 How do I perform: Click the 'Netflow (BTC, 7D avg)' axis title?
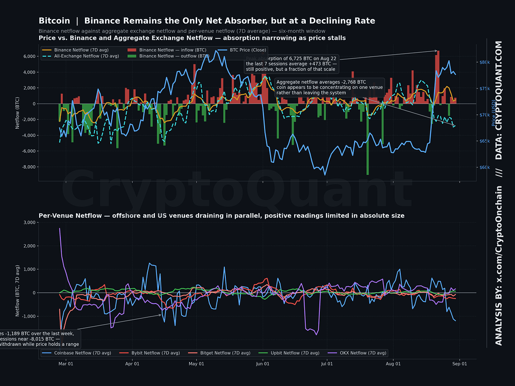pos(18,291)
